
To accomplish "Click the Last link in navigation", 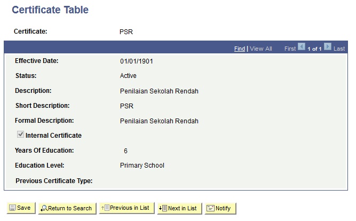I will (x=339, y=49).
